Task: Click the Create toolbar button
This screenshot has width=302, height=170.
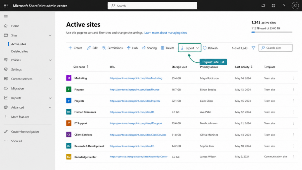Action: (75, 48)
